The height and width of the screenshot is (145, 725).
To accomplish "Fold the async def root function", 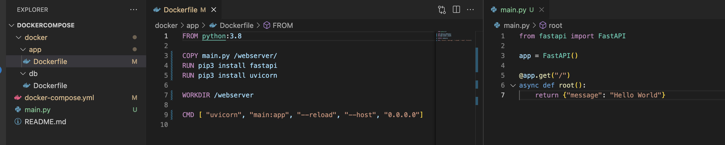I will [x=513, y=85].
